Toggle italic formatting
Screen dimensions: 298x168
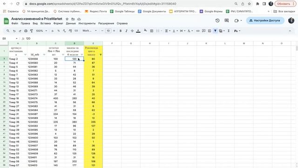pos(126,31)
